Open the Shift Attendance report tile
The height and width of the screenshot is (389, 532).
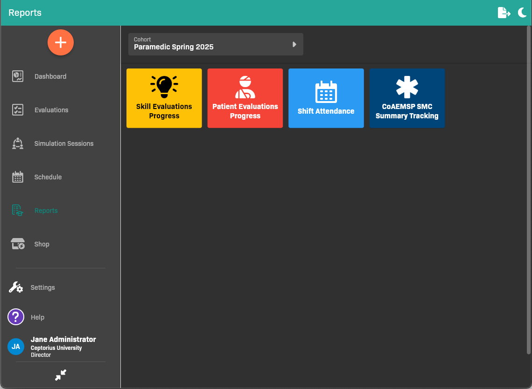click(326, 98)
